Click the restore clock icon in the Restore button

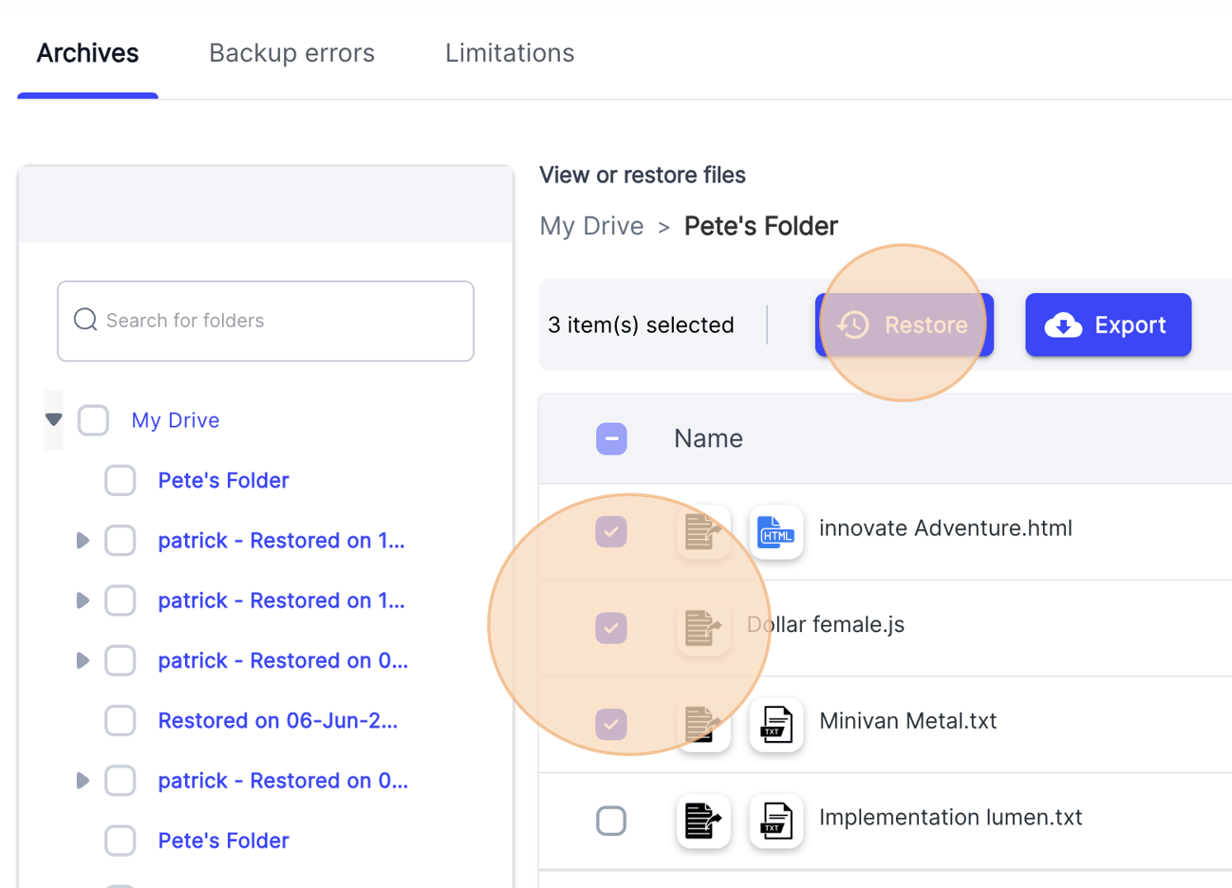[x=852, y=324]
